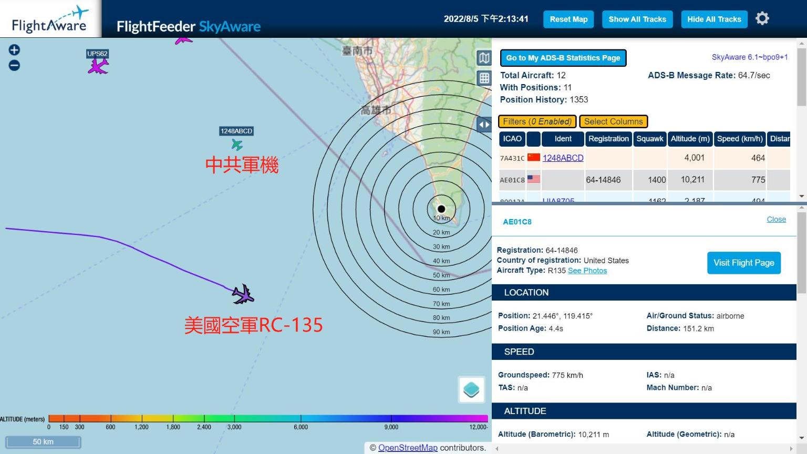Click the map view icon

484,58
